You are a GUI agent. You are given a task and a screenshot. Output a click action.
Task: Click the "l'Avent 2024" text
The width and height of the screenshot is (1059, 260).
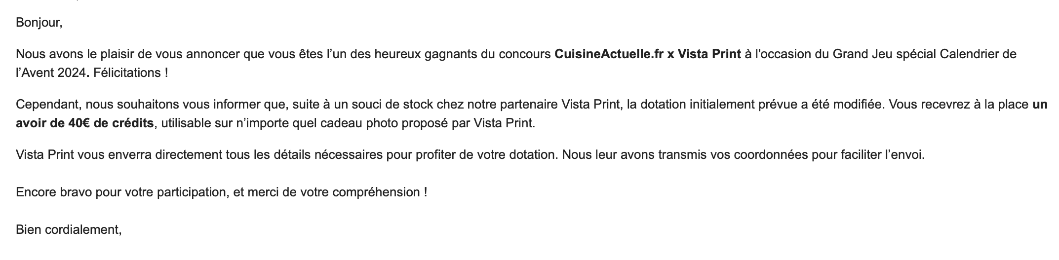click(51, 73)
